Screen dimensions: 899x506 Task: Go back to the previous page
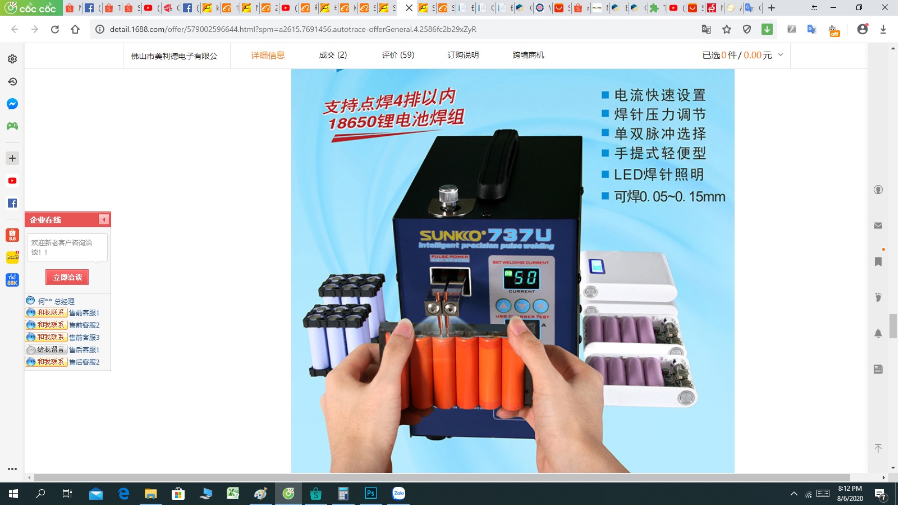[15, 29]
